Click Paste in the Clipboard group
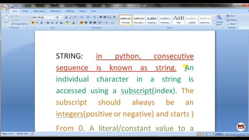The width and height of the screenshot is (249, 140). [x=6, y=19]
